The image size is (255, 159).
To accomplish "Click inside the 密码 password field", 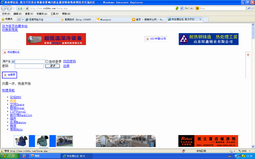I will coord(29,66).
